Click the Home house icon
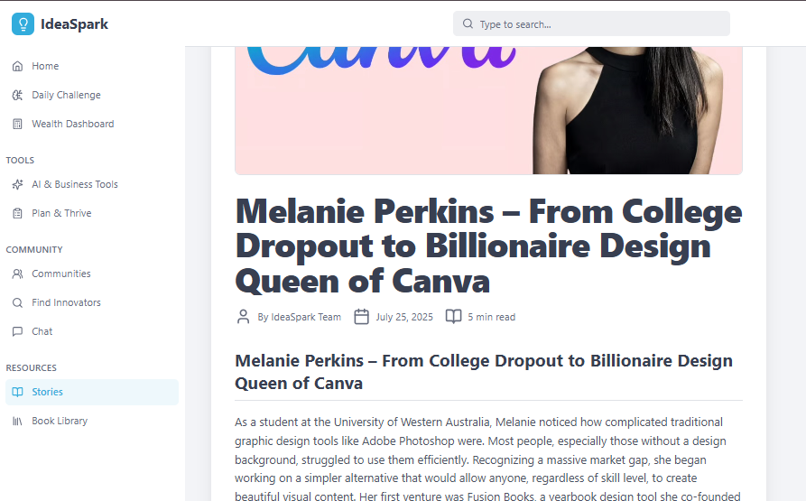 tap(17, 66)
